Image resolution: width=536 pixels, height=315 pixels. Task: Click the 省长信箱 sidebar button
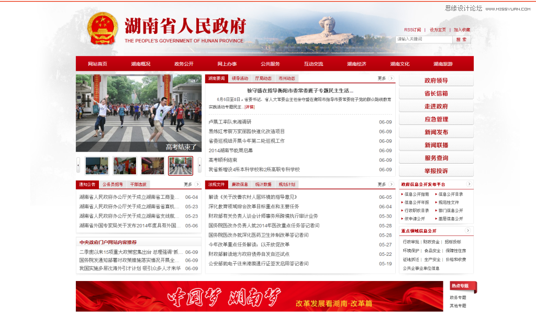pos(436,93)
